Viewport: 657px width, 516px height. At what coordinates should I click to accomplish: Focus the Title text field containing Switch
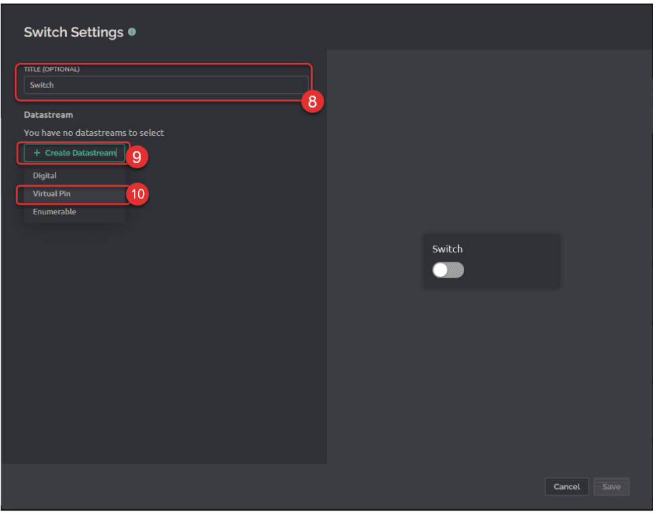tap(166, 85)
